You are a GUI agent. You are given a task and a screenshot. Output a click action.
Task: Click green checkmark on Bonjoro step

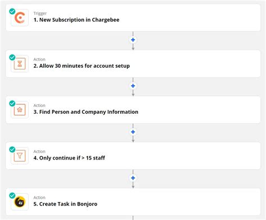pos(12,195)
